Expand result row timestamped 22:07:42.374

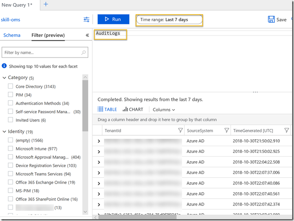(99, 205)
